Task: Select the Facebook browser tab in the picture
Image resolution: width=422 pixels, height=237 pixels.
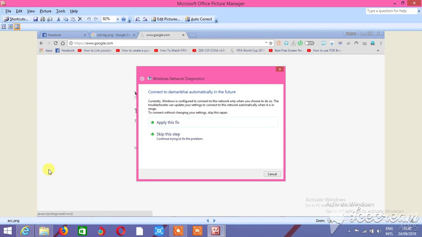Action: point(63,35)
